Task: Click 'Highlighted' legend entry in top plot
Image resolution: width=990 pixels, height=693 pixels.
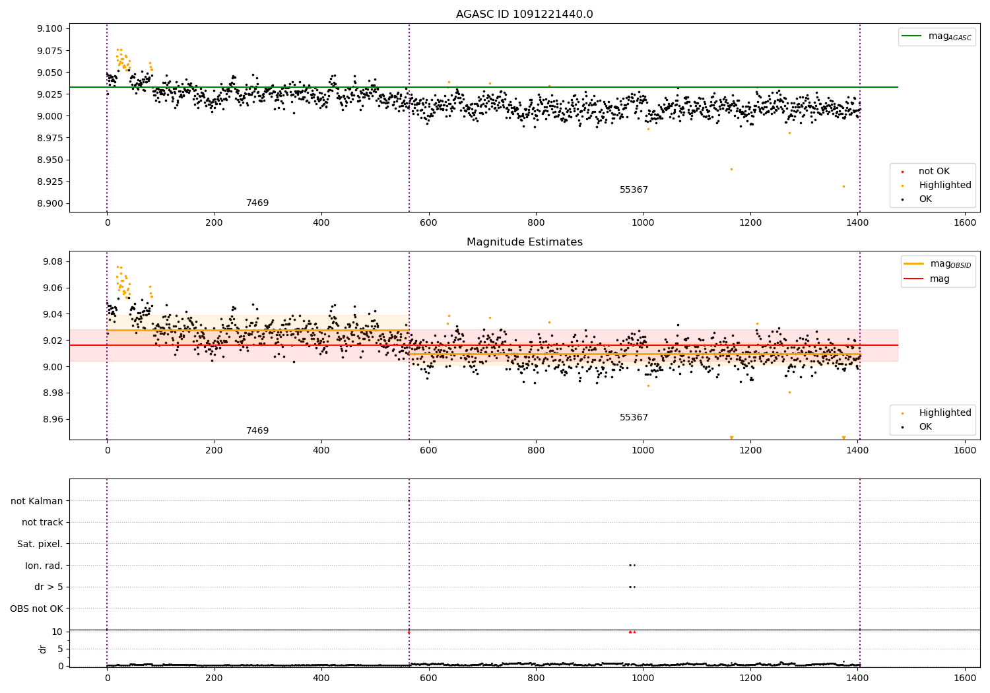Action: point(937,185)
